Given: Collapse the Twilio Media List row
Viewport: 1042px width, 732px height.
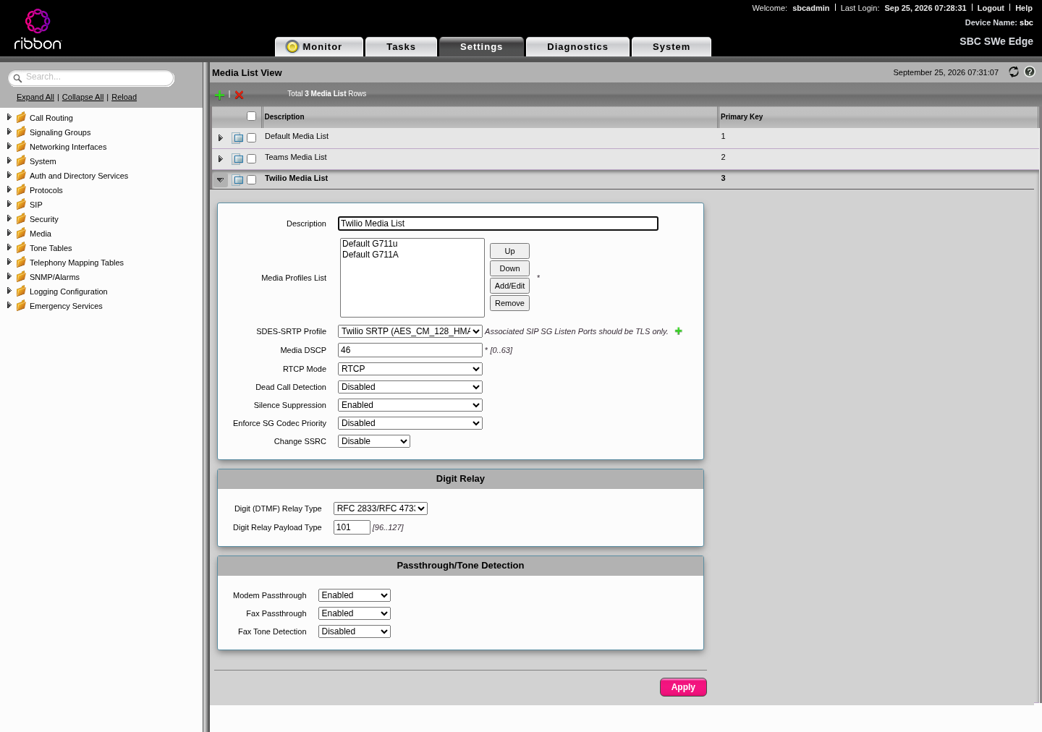Looking at the screenshot, I should (x=221, y=179).
